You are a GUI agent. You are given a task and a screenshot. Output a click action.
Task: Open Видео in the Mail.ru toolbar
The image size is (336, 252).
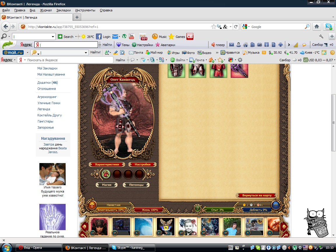click(x=204, y=52)
